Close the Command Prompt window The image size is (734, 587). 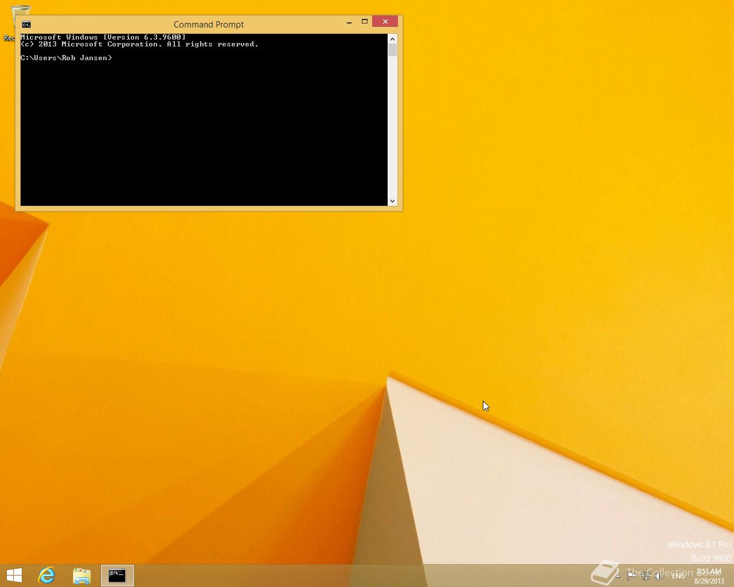pyautogui.click(x=385, y=21)
